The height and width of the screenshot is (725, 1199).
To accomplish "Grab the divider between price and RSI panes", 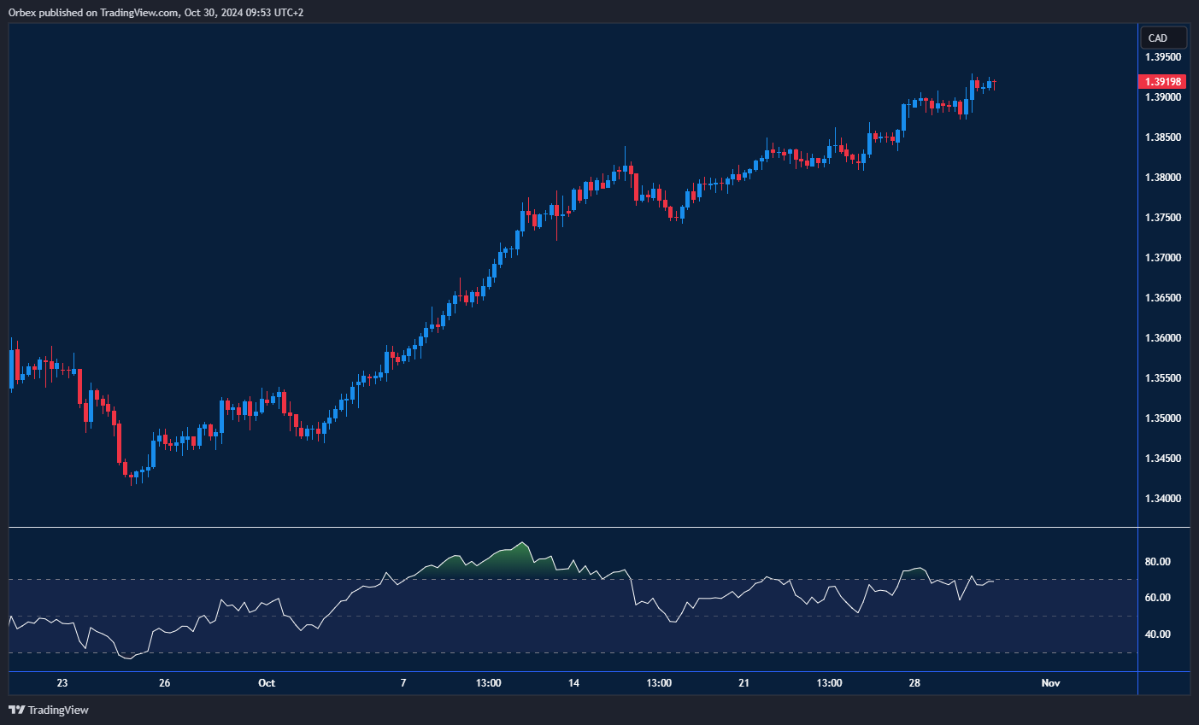I will [573, 528].
